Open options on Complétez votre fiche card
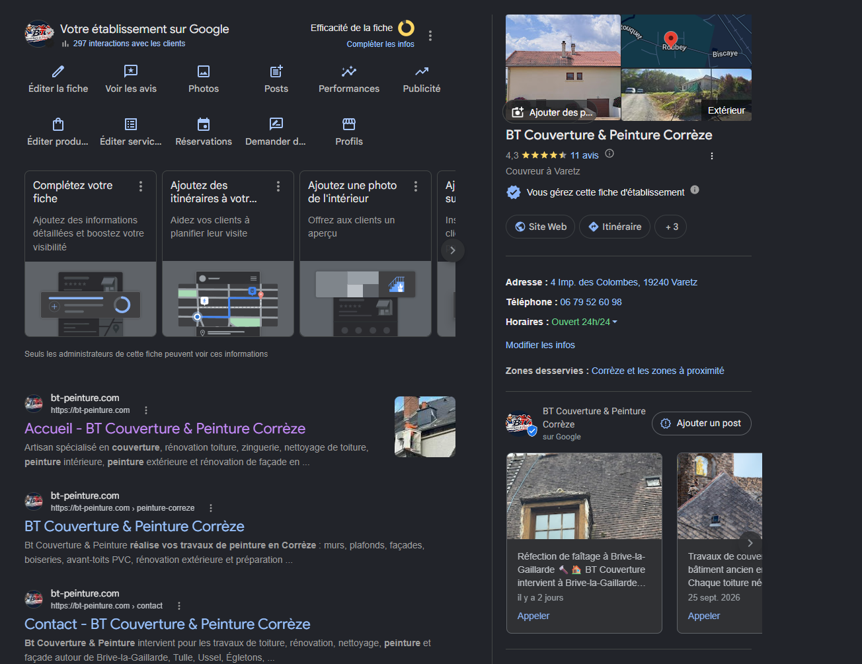Viewport: 862px width, 664px height. tap(141, 186)
